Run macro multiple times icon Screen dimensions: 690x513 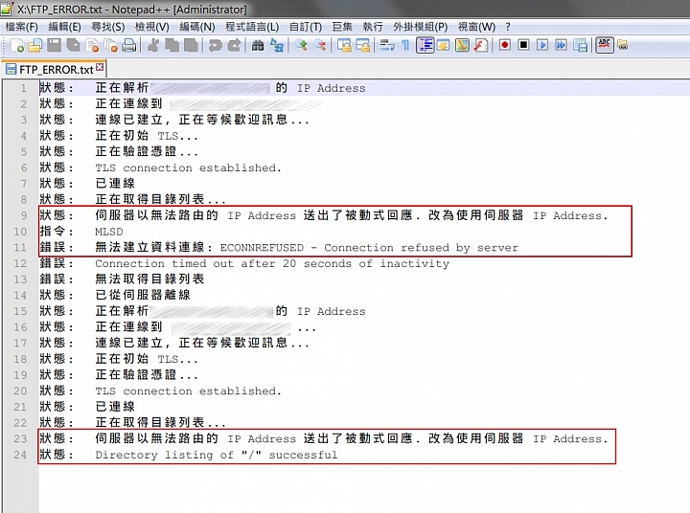(x=561, y=45)
